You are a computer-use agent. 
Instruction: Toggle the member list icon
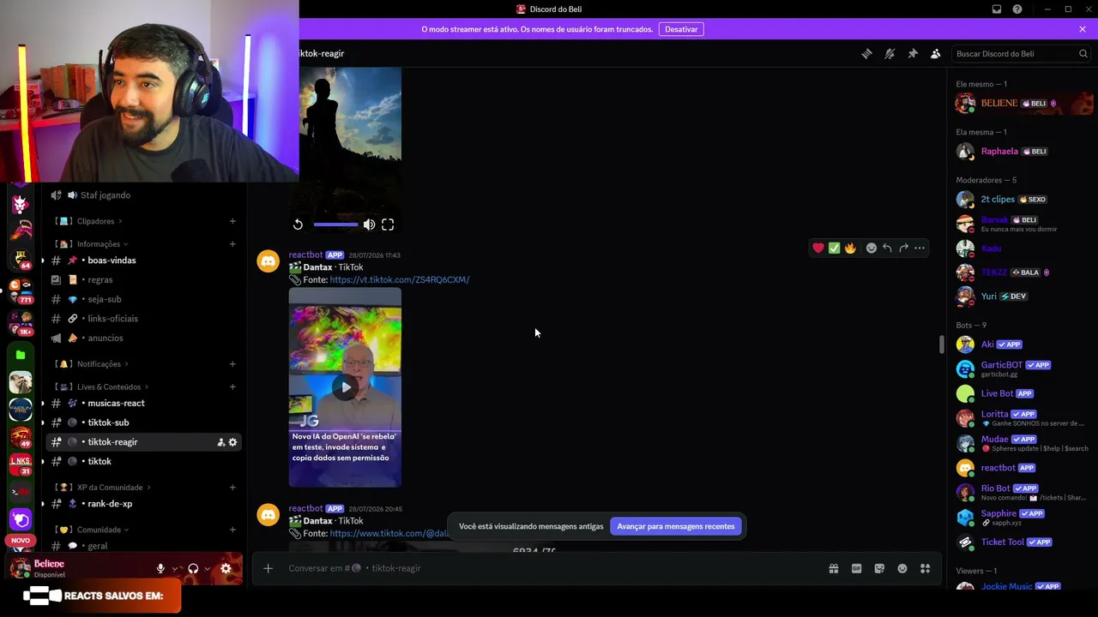click(936, 54)
